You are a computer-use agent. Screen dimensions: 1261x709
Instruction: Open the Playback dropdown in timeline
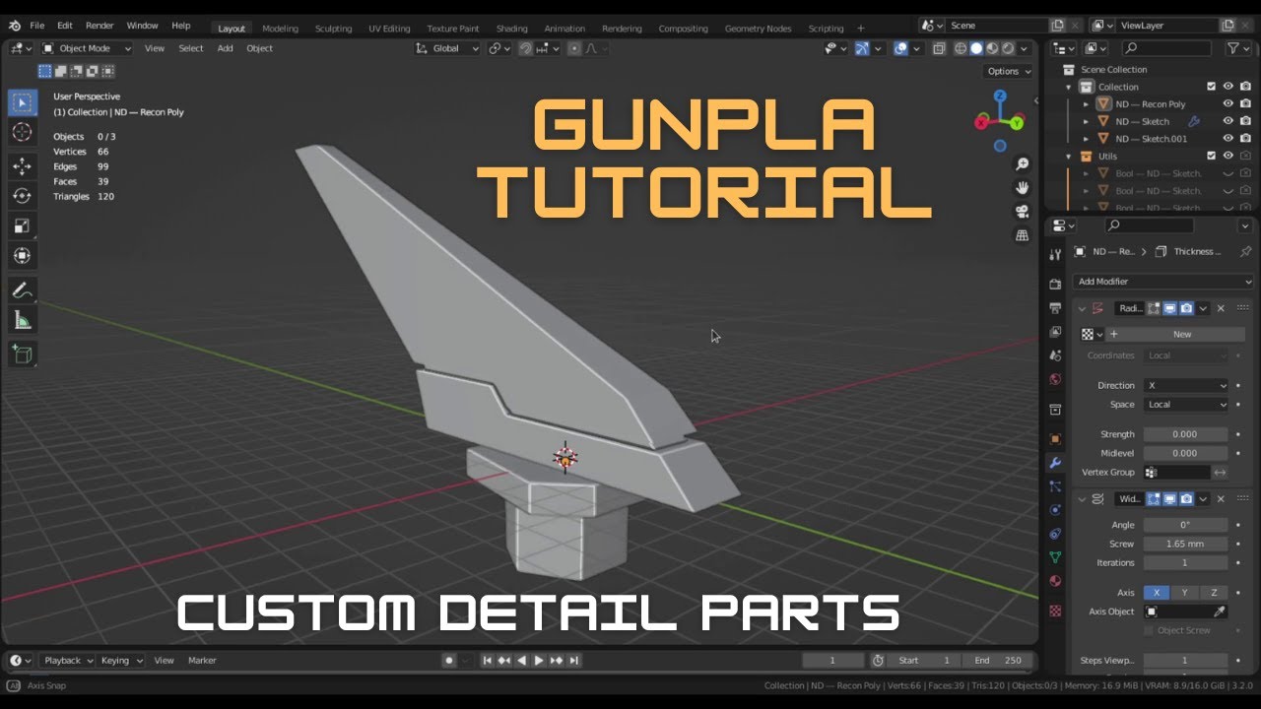(x=67, y=661)
